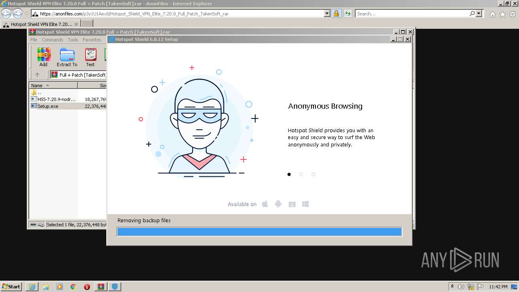Click the Apple platform icon
The image size is (519, 292).
tap(265, 204)
